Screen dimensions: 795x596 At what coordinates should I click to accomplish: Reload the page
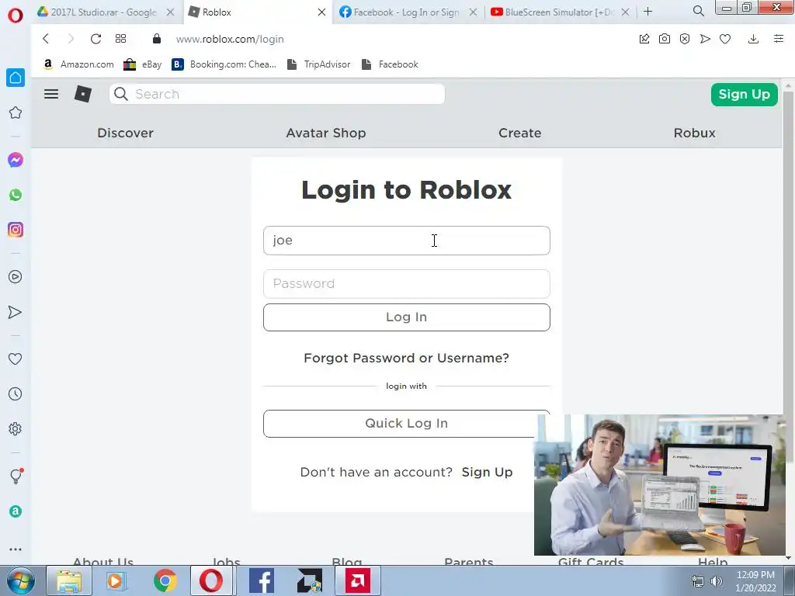pyautogui.click(x=95, y=39)
